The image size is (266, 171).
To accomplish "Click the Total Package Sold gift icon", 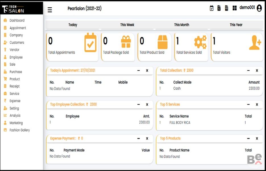I will [126, 42].
